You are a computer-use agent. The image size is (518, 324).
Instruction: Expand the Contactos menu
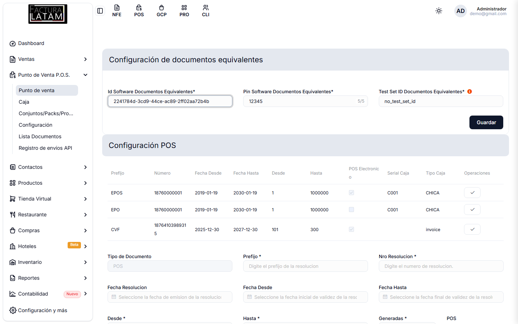pos(48,167)
